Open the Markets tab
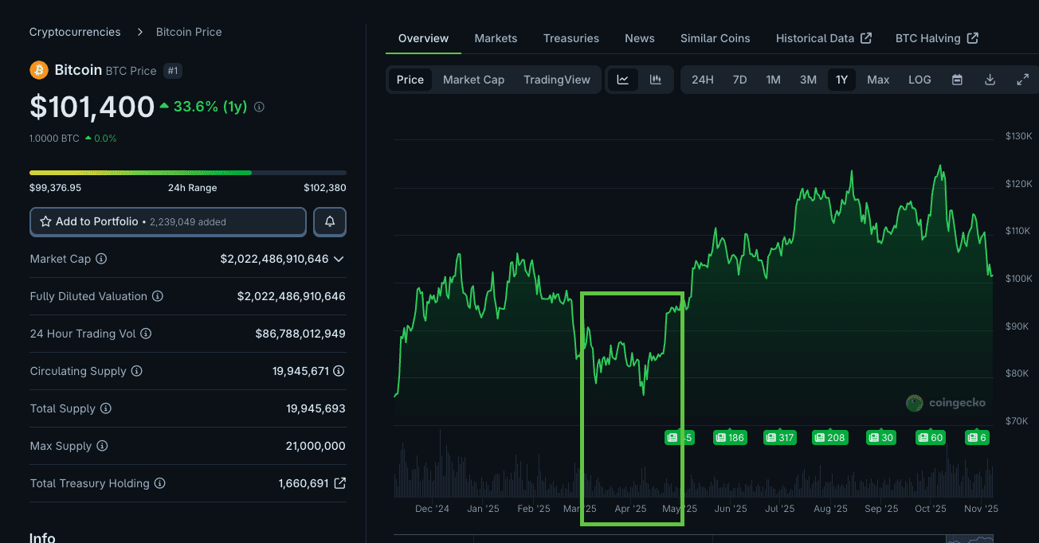 (x=496, y=38)
